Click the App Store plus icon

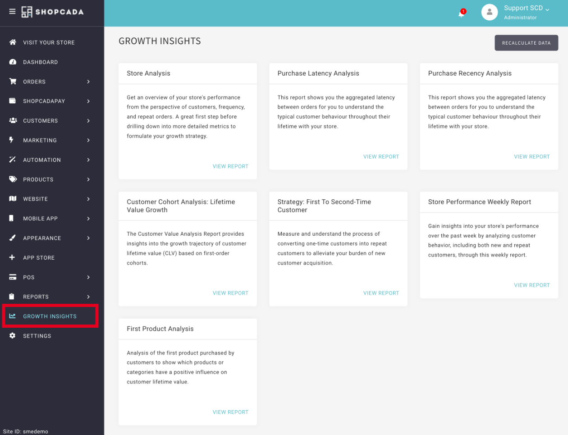click(x=12, y=258)
